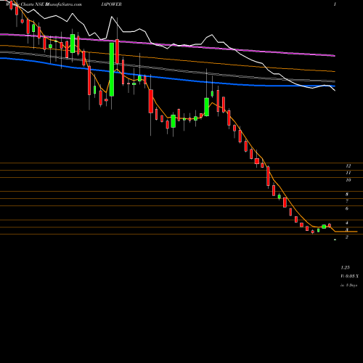
Task: Click the tiny last green candle below level 2
Action: pyautogui.click(x=335, y=240)
